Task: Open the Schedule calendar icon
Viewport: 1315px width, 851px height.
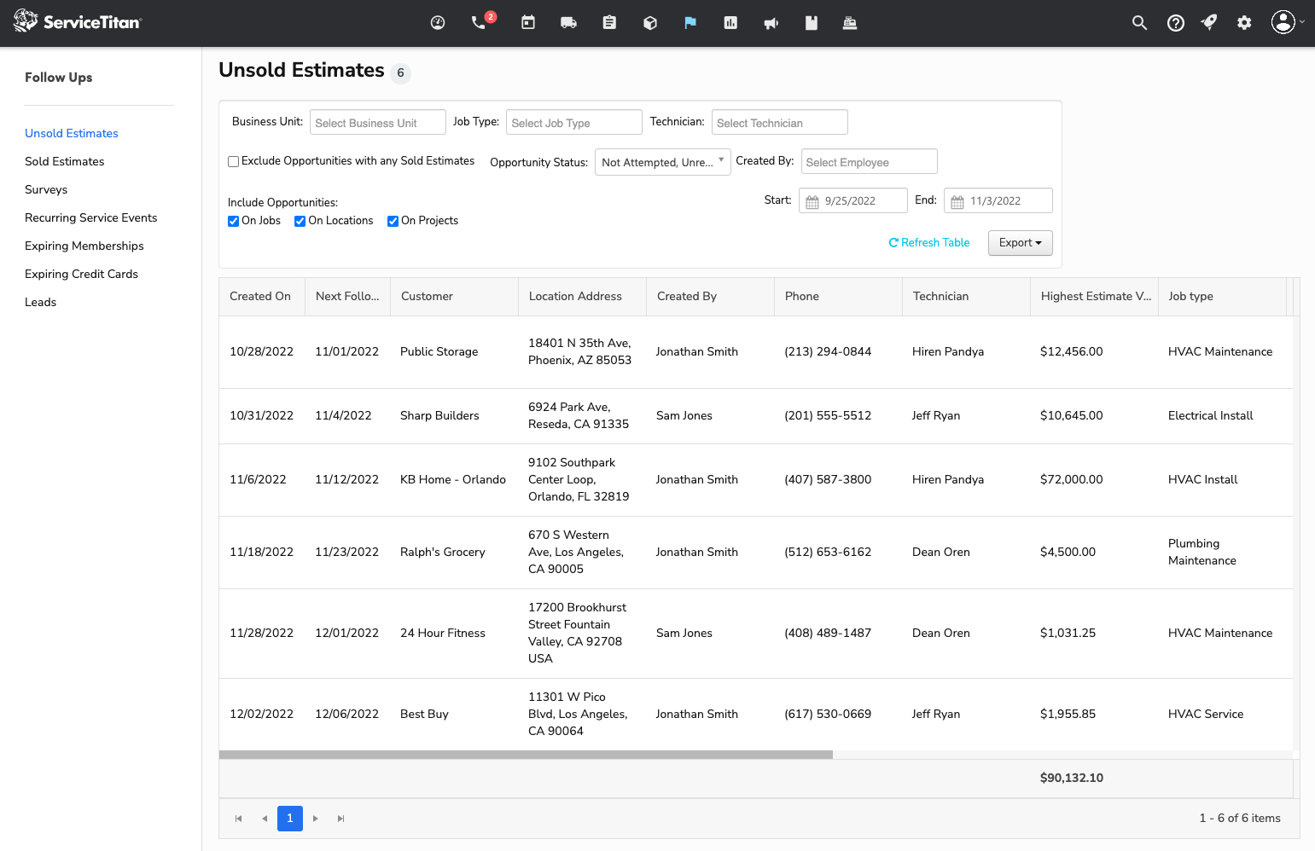Action: tap(528, 23)
